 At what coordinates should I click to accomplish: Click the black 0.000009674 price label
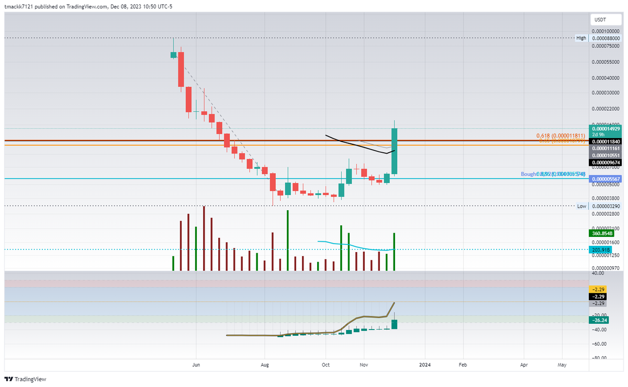click(605, 163)
